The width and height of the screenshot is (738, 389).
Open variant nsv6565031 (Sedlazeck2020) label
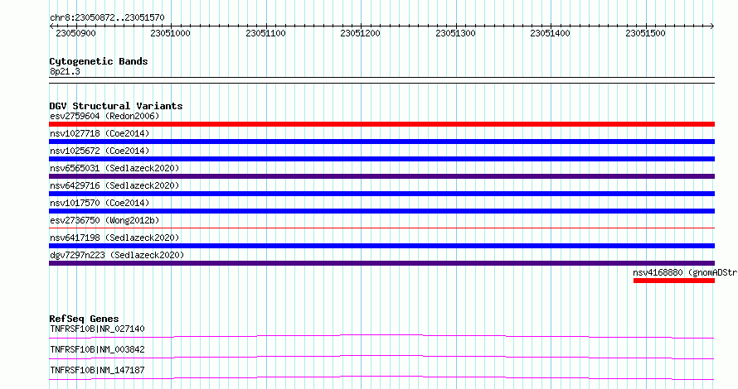point(114,168)
